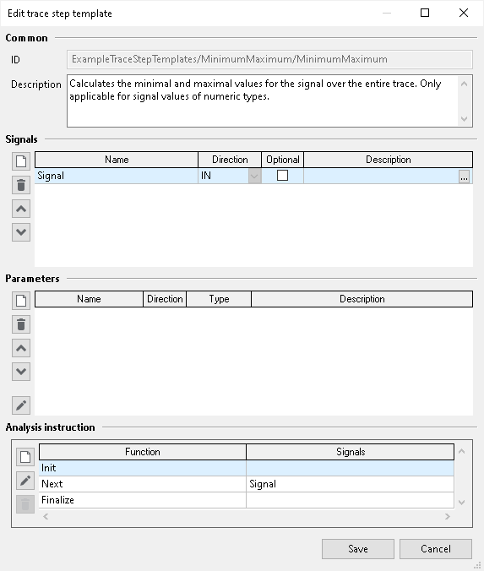
Task: Save the trace step template
Action: (358, 549)
